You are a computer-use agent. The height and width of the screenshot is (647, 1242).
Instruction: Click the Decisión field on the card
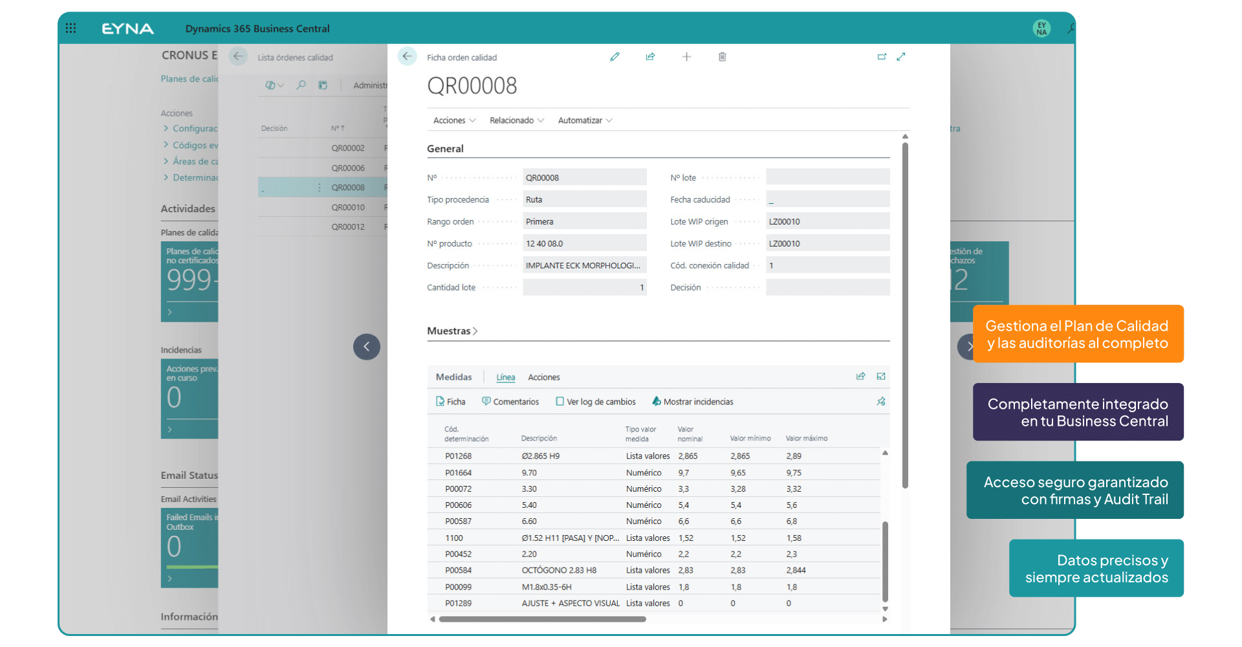[828, 287]
